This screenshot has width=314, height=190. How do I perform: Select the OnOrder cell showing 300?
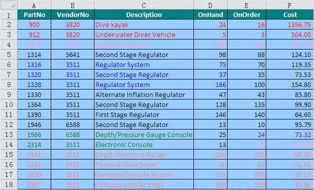click(247, 174)
